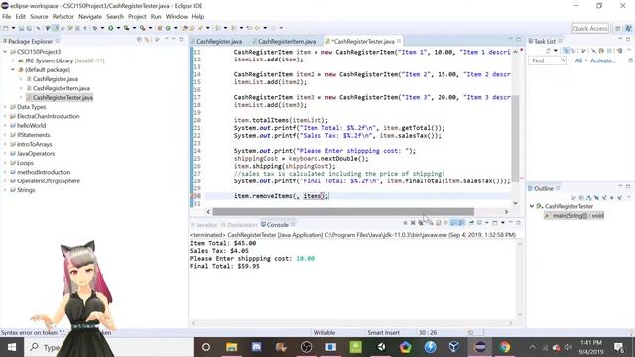Expand JRE System Library node
635x357 pixels.
click(x=13, y=60)
